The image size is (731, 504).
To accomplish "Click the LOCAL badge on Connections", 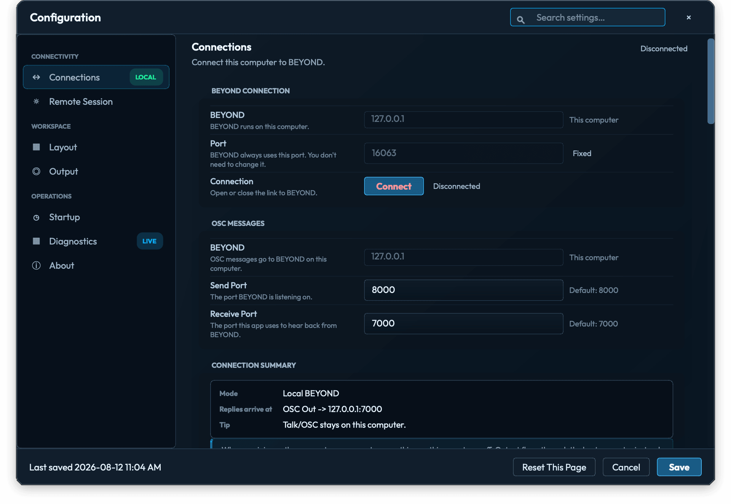I will coord(146,77).
